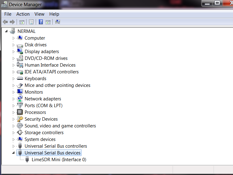Expand Universal Serial Bus controllers
Image resolution: width=233 pixels, height=175 pixels.
[x=13, y=146]
